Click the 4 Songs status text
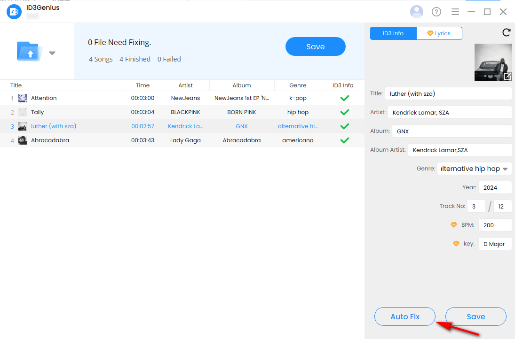 click(x=101, y=59)
